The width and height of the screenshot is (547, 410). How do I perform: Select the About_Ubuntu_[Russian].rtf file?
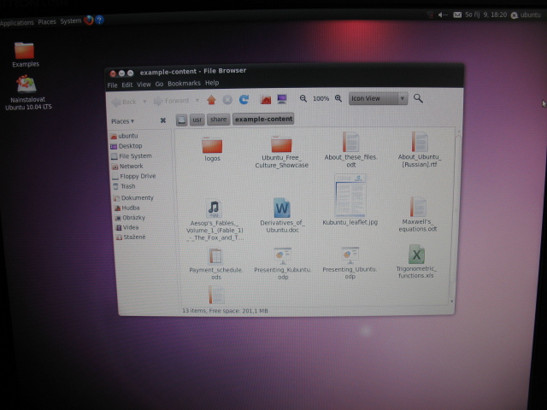[x=420, y=149]
